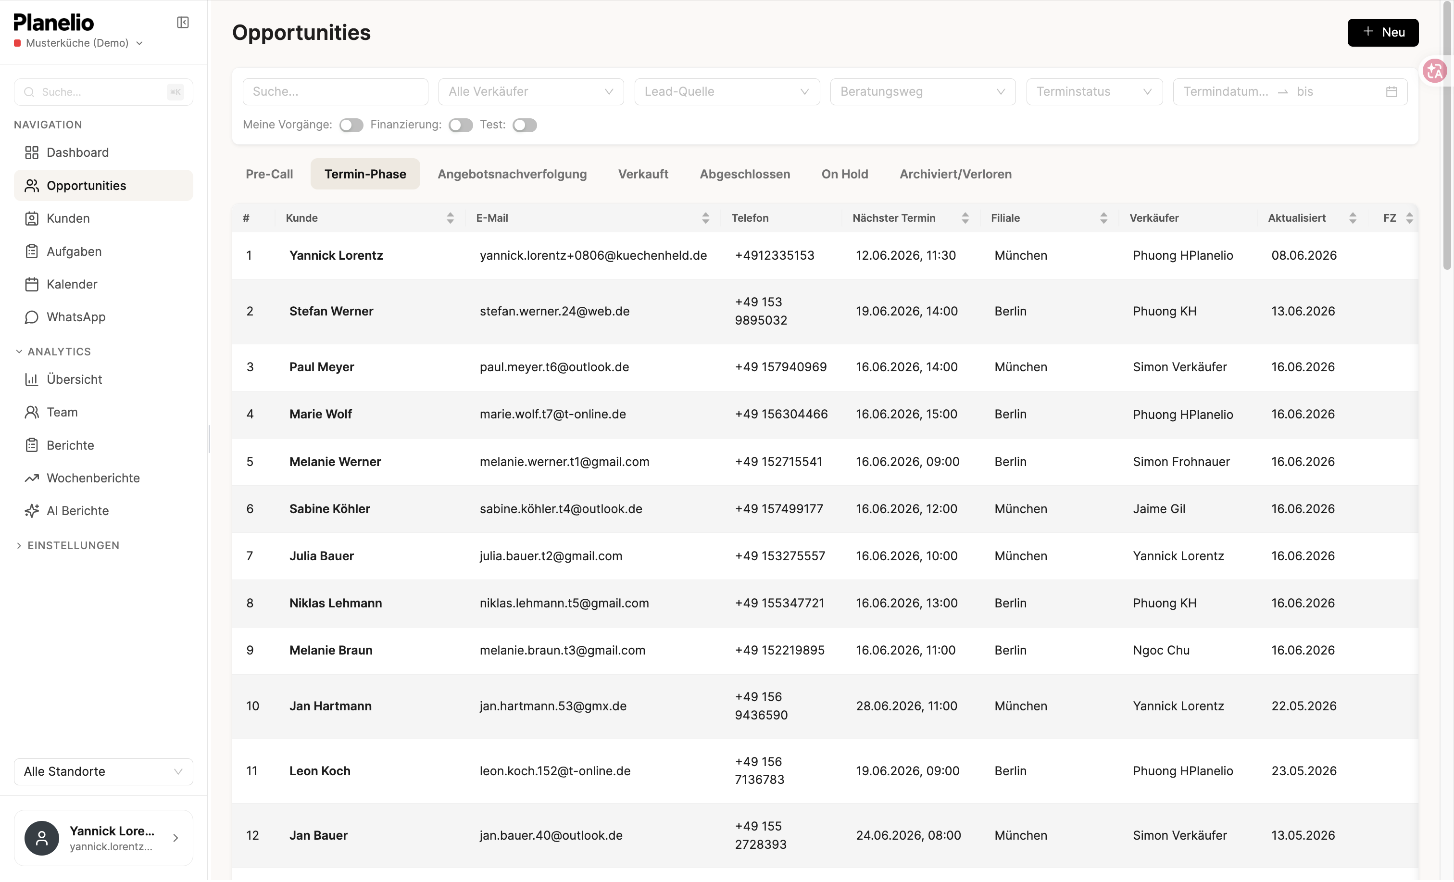Open the Abgeschlossen tab
The image size is (1454, 882).
745,174
